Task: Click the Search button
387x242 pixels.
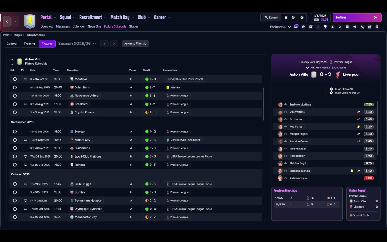Action: [x=271, y=18]
